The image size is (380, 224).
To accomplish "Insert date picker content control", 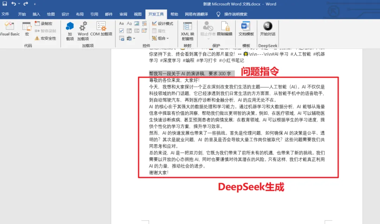I will click(145, 31).
